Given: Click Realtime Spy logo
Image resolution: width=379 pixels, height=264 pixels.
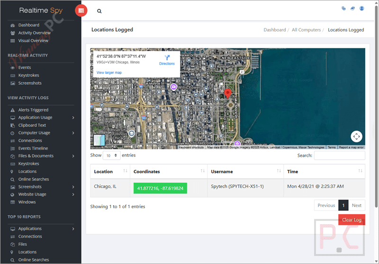Looking at the screenshot, I should point(41,10).
